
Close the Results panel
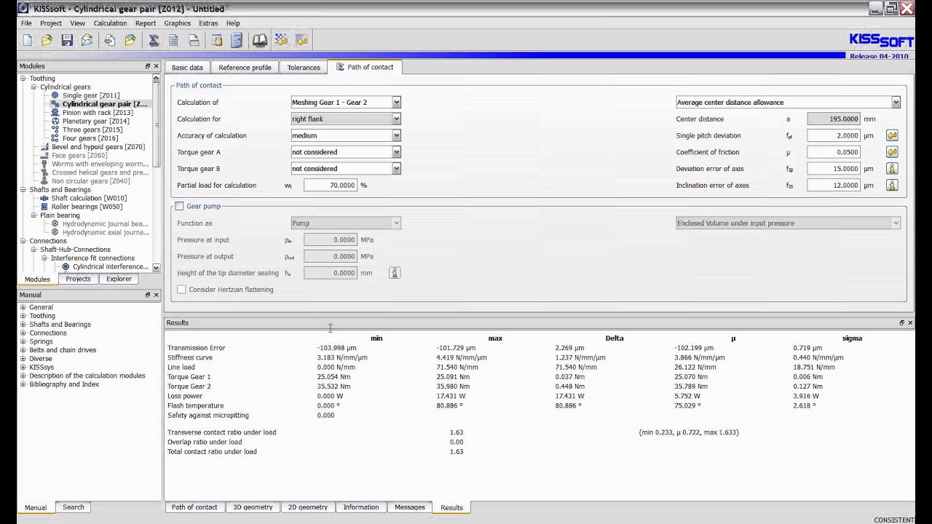coord(909,322)
